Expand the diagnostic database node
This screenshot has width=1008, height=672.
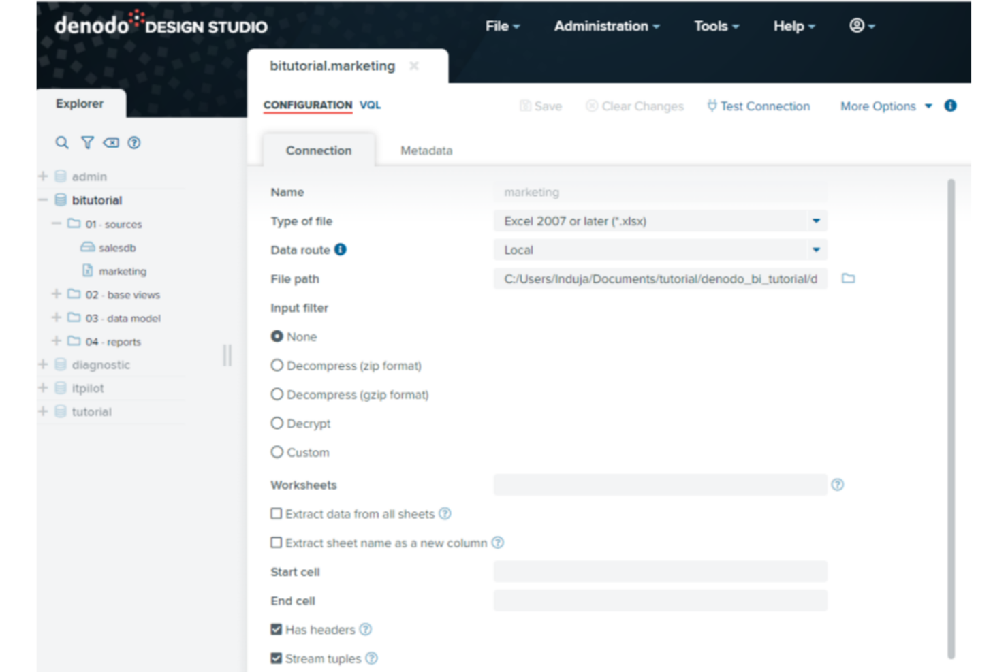coord(44,364)
